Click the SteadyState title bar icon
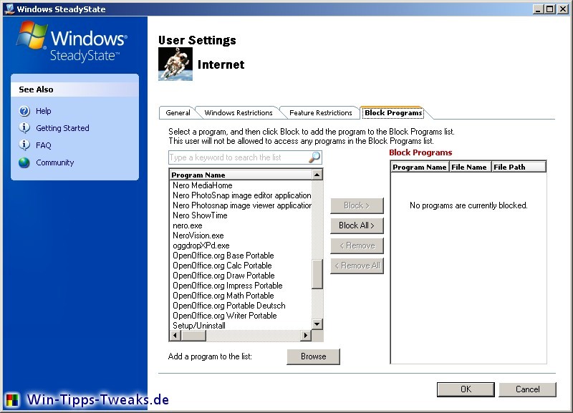 10,9
